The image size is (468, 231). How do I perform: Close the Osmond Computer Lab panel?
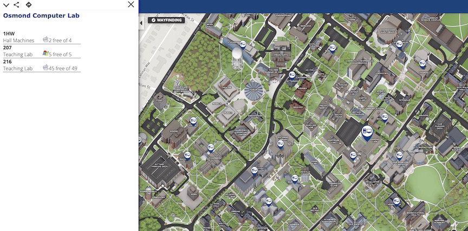(131, 4)
